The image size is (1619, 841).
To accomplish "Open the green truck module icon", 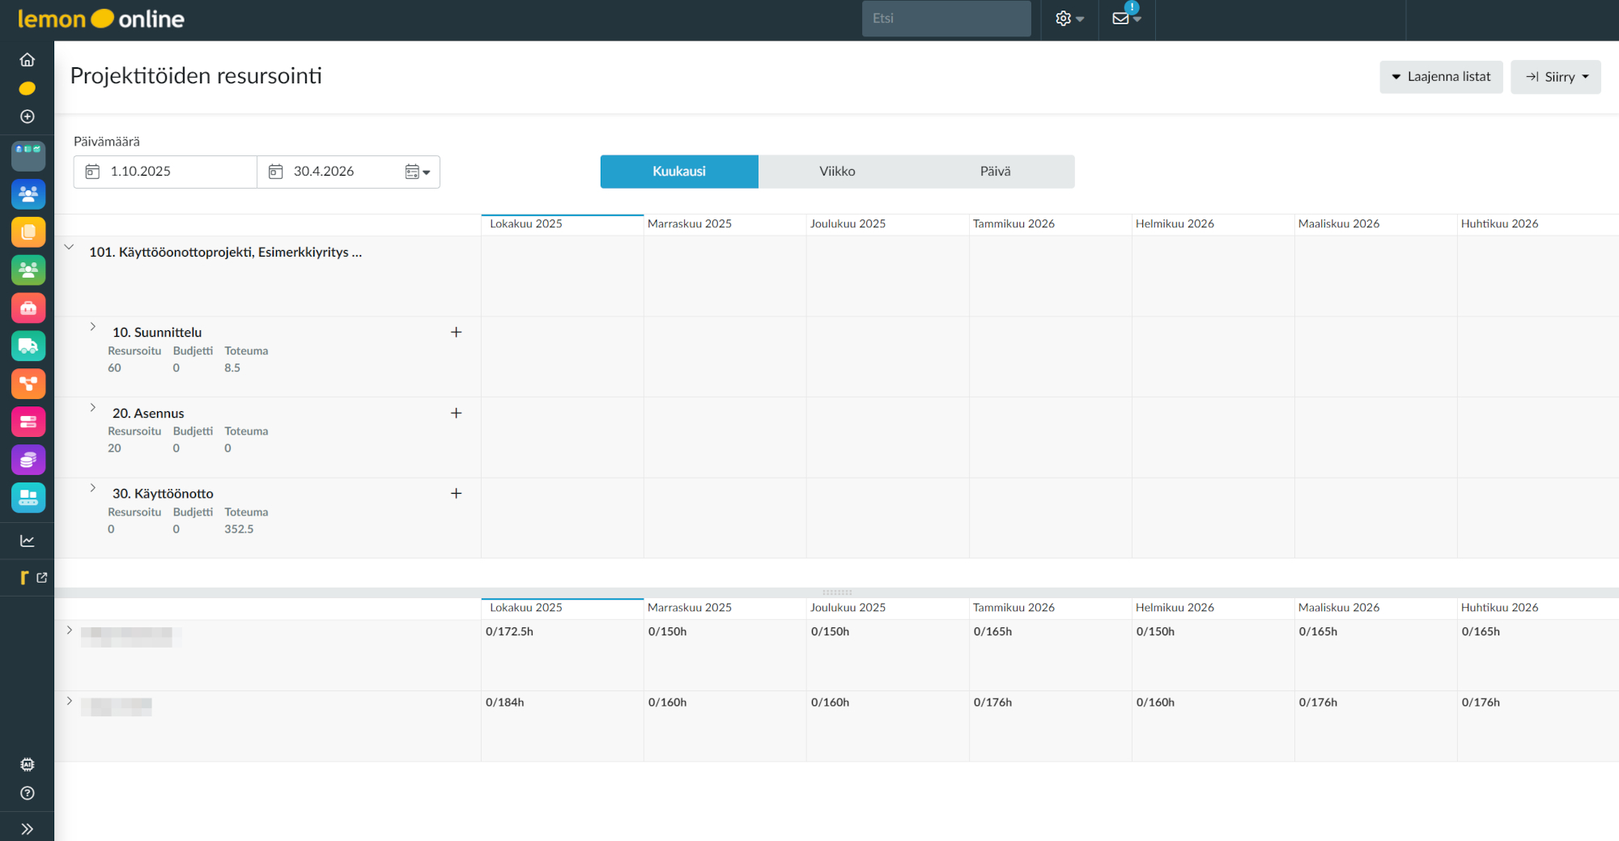I will (28, 346).
